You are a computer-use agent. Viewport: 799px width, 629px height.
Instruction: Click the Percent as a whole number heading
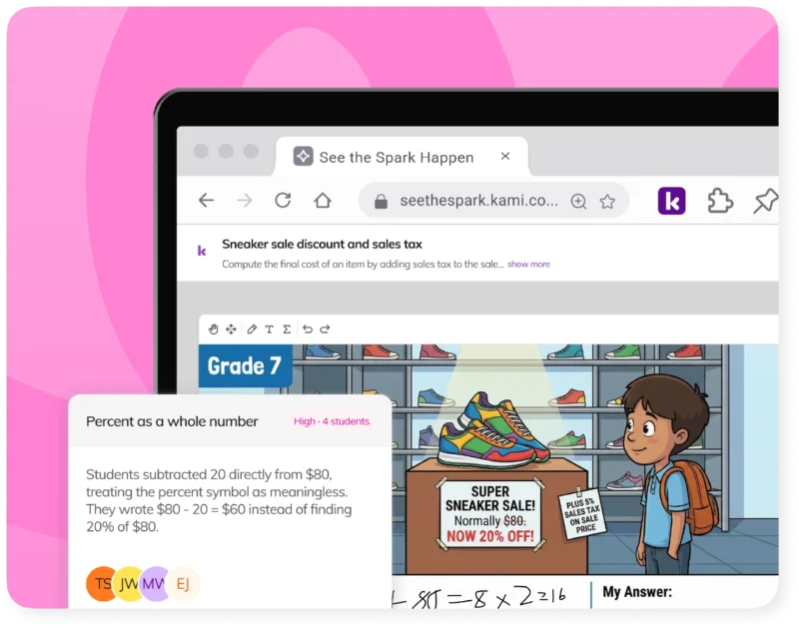coord(172,421)
